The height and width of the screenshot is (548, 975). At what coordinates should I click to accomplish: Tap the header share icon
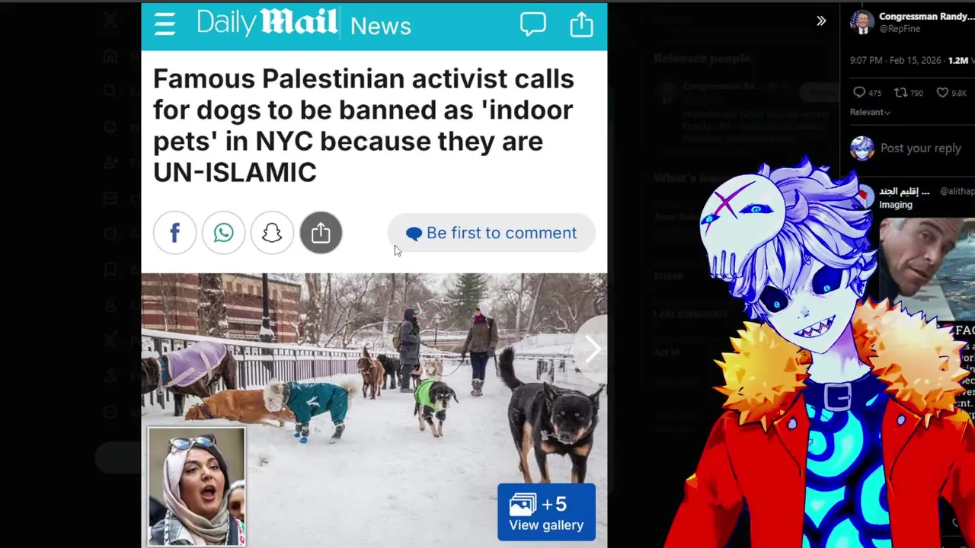coord(581,24)
